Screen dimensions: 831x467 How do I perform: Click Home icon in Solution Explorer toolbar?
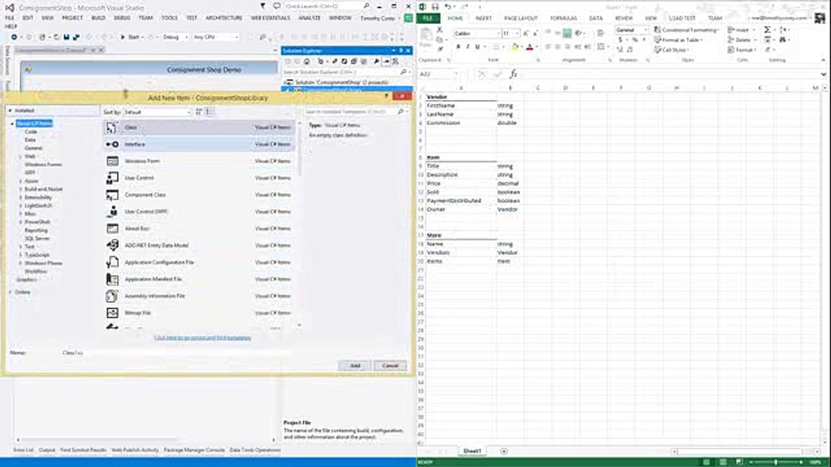click(x=306, y=61)
